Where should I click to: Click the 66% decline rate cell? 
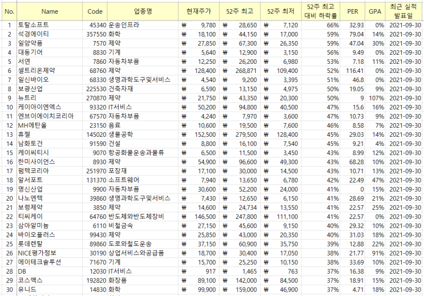[321, 25]
